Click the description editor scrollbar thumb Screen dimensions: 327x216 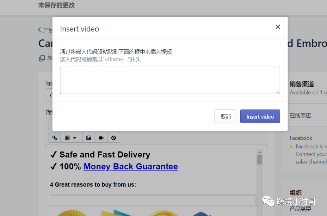pos(260,160)
